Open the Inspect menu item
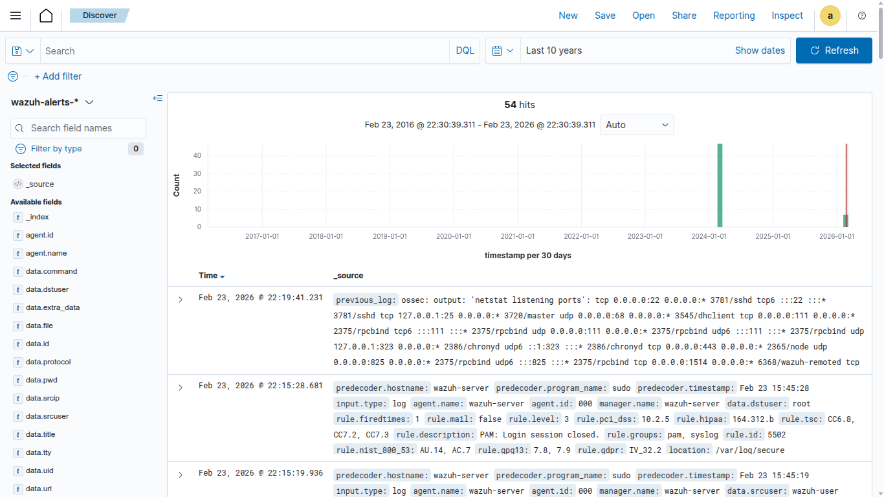884x497 pixels. tap(787, 16)
